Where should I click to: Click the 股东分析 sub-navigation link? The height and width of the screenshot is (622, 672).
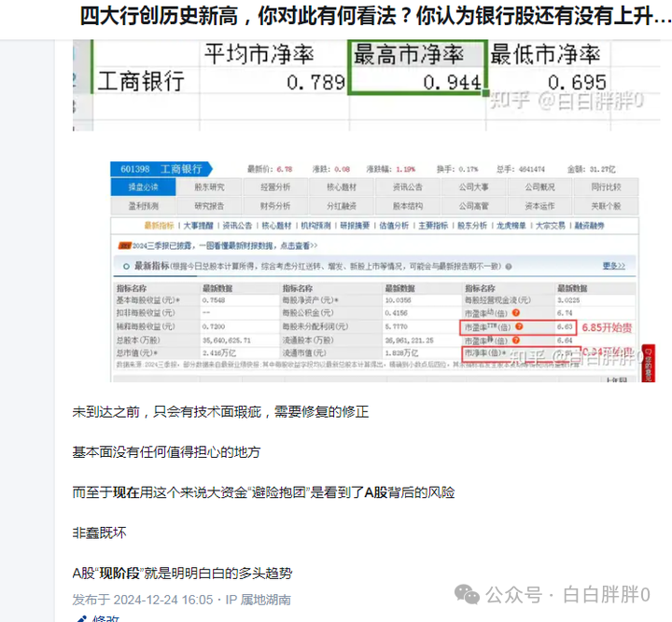click(x=472, y=226)
